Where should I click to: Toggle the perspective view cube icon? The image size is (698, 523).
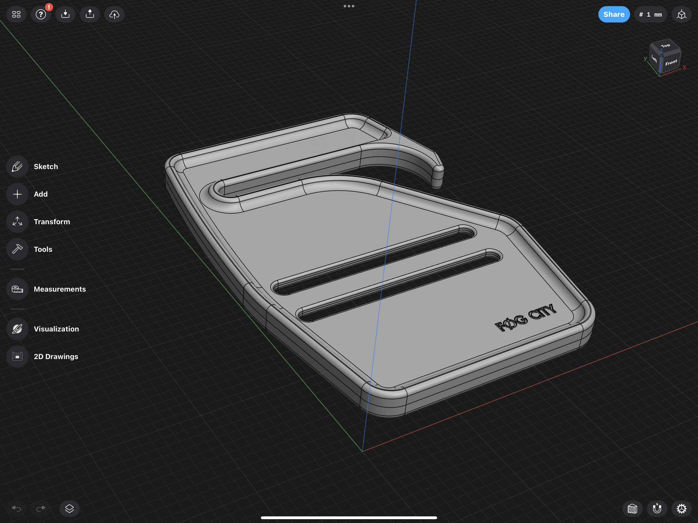[x=682, y=15]
